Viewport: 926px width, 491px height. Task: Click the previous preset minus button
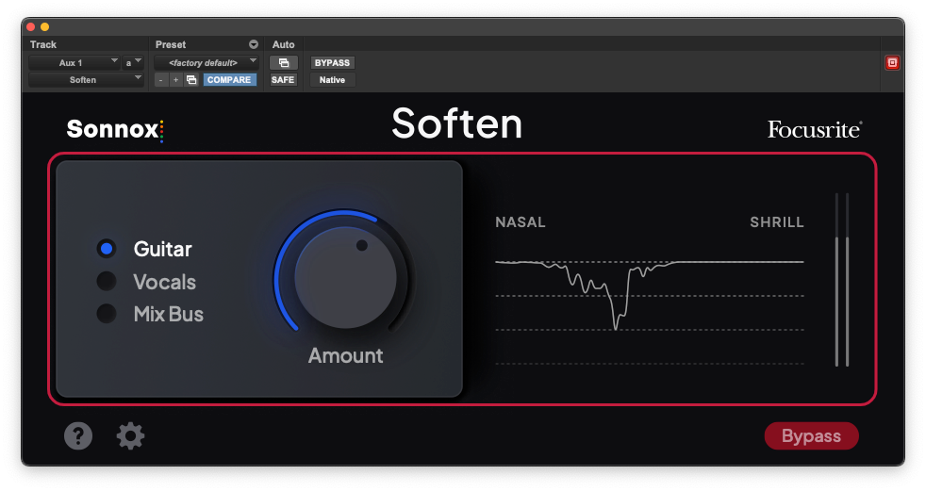pyautogui.click(x=160, y=80)
